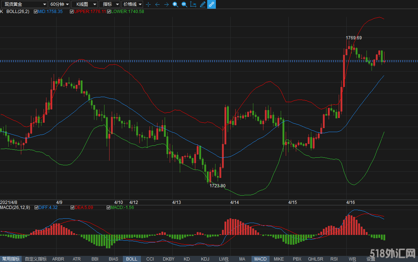Toggle the BOLL LOWER line checkbox
This screenshot has height=262, width=418.
tap(109, 12)
